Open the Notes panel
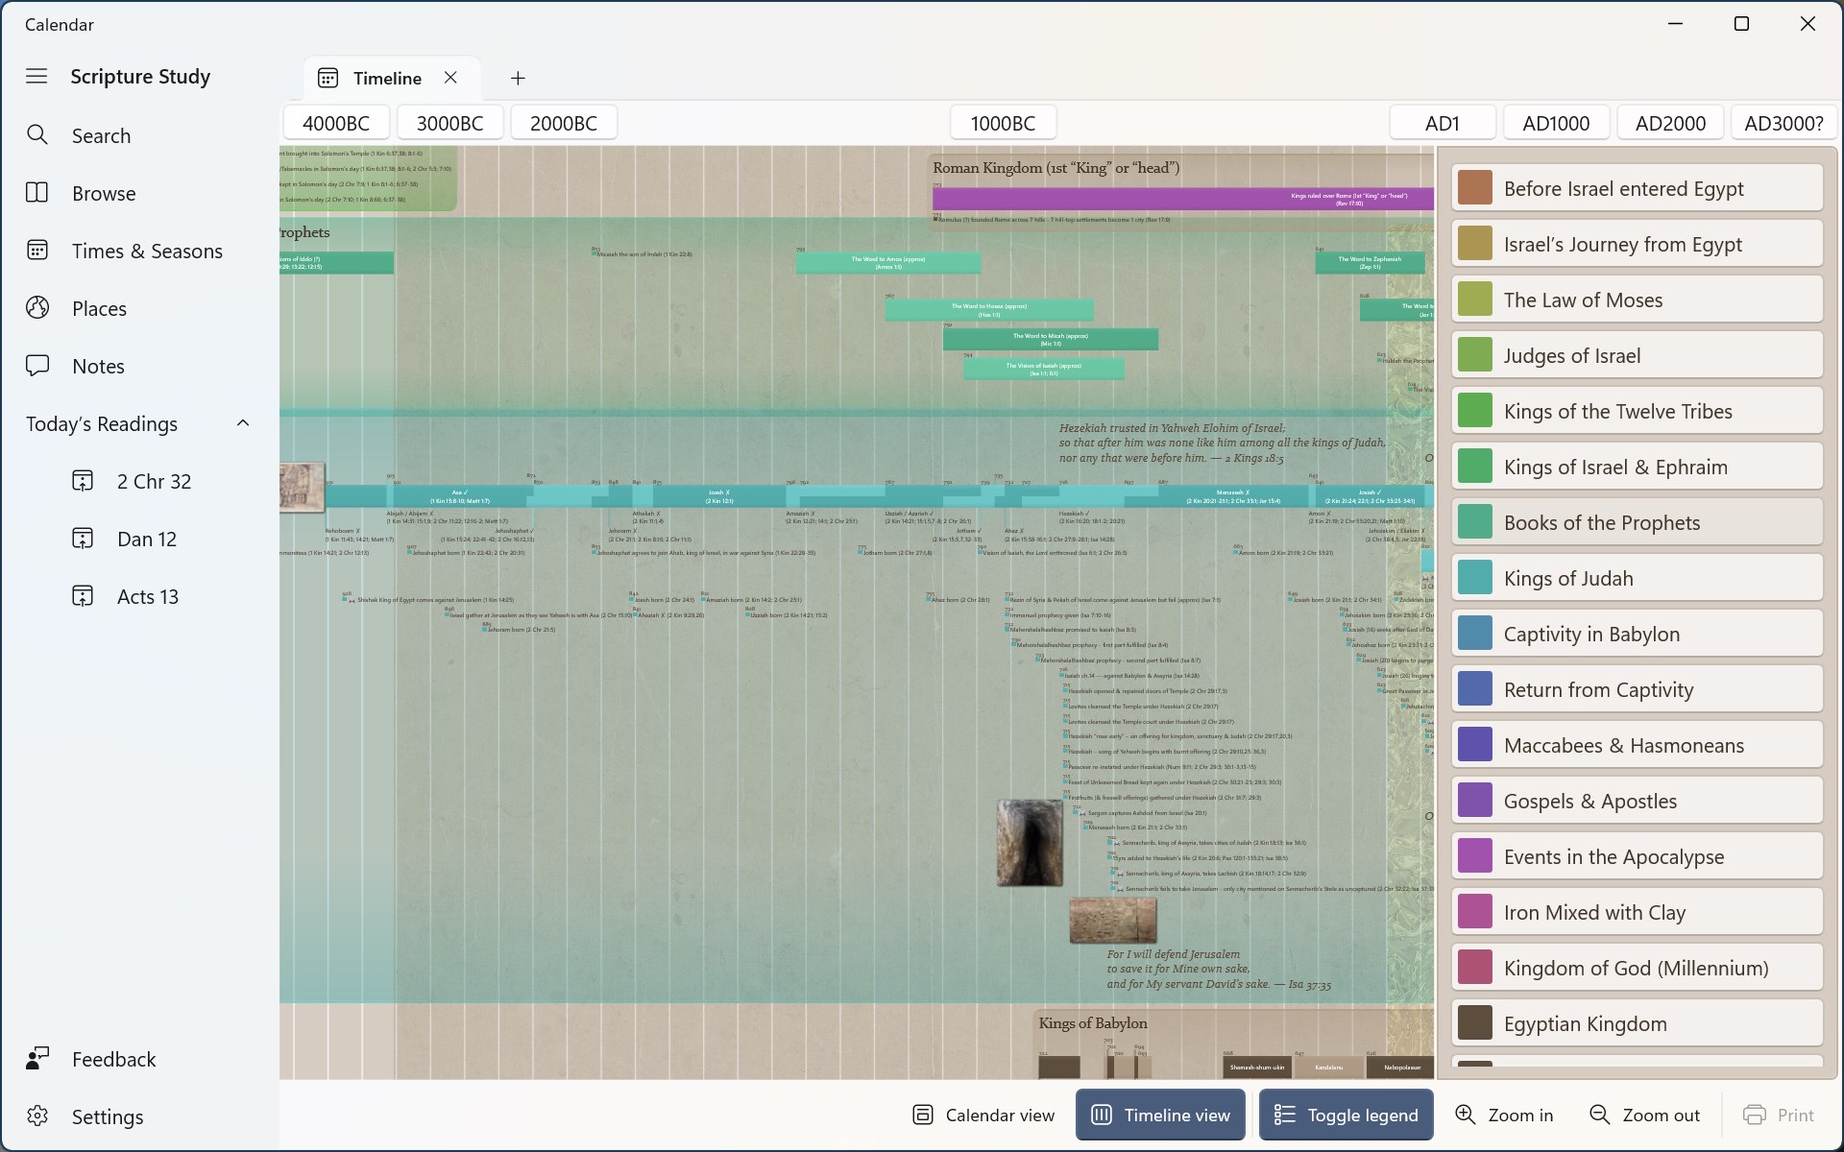 (x=98, y=366)
